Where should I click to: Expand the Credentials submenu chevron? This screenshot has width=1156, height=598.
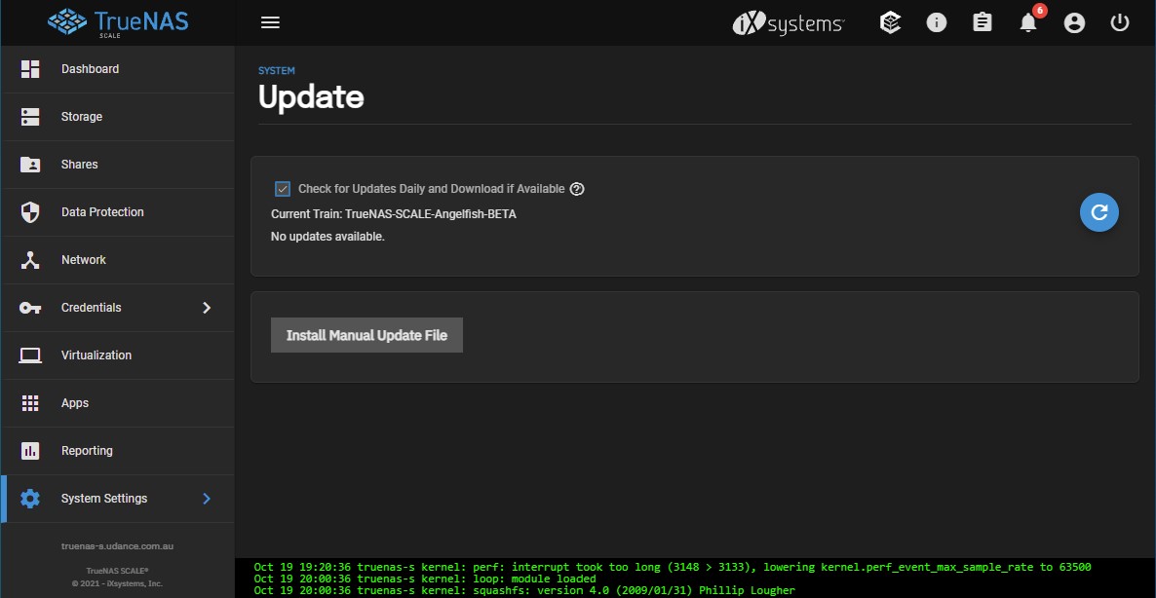coord(207,308)
